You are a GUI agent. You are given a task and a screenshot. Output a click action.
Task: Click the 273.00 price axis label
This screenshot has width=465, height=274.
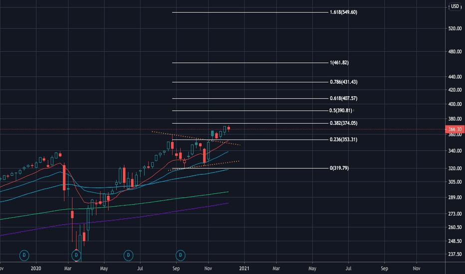click(x=455, y=214)
